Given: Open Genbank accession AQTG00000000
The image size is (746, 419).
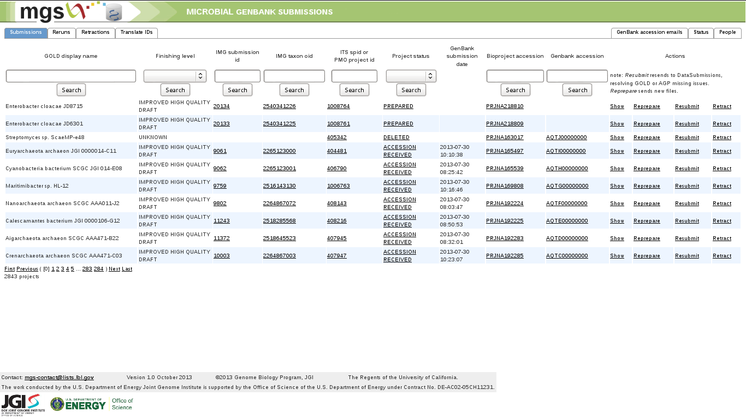Looking at the screenshot, I should pyautogui.click(x=567, y=186).
